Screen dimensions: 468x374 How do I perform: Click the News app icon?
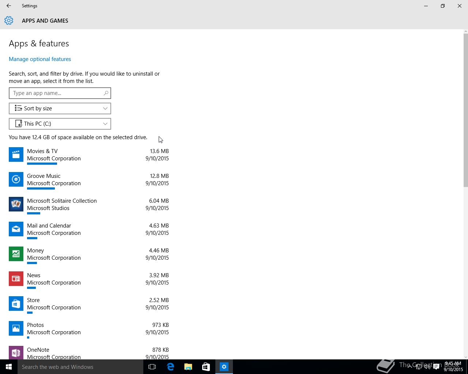click(16, 279)
